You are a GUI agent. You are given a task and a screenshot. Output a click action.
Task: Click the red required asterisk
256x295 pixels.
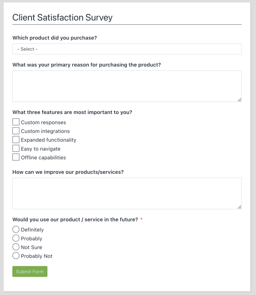coord(141,218)
